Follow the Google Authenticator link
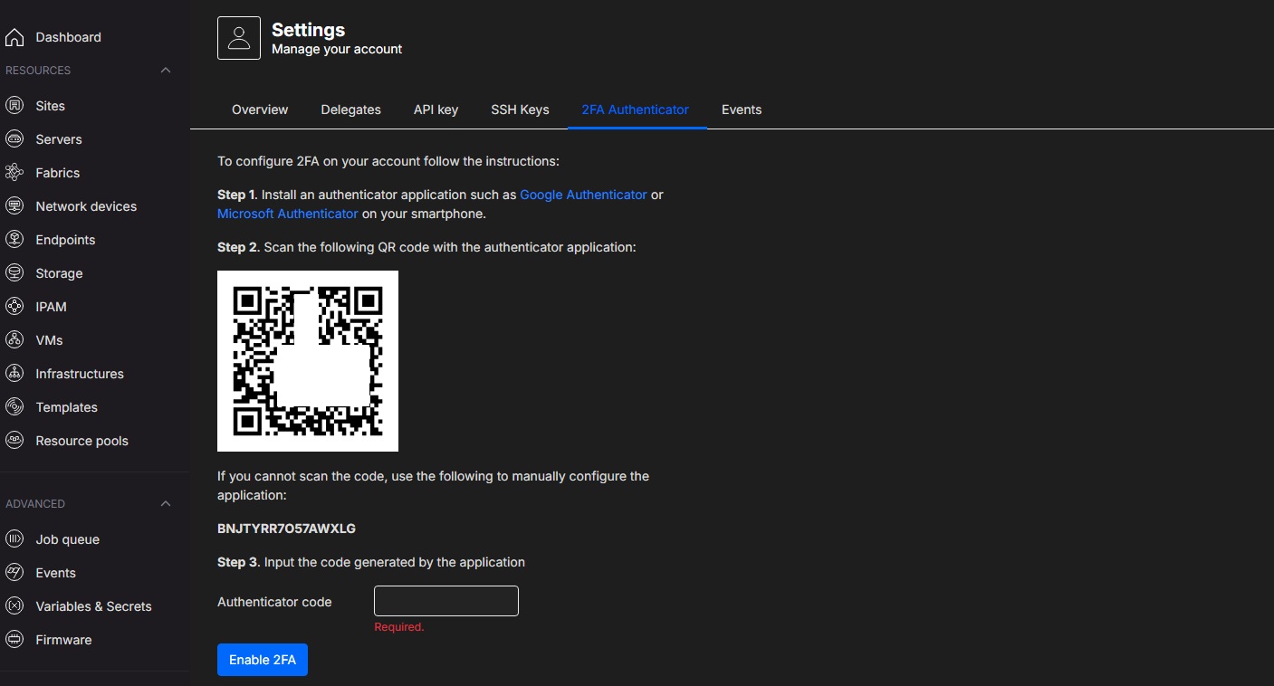 tap(583, 195)
